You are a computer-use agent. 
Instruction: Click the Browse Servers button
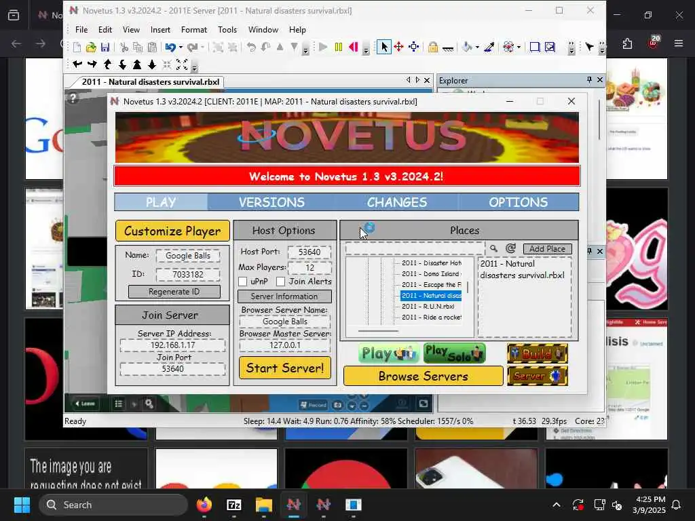(424, 376)
